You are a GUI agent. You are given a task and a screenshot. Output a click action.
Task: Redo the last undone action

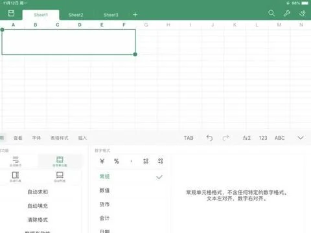(x=226, y=138)
